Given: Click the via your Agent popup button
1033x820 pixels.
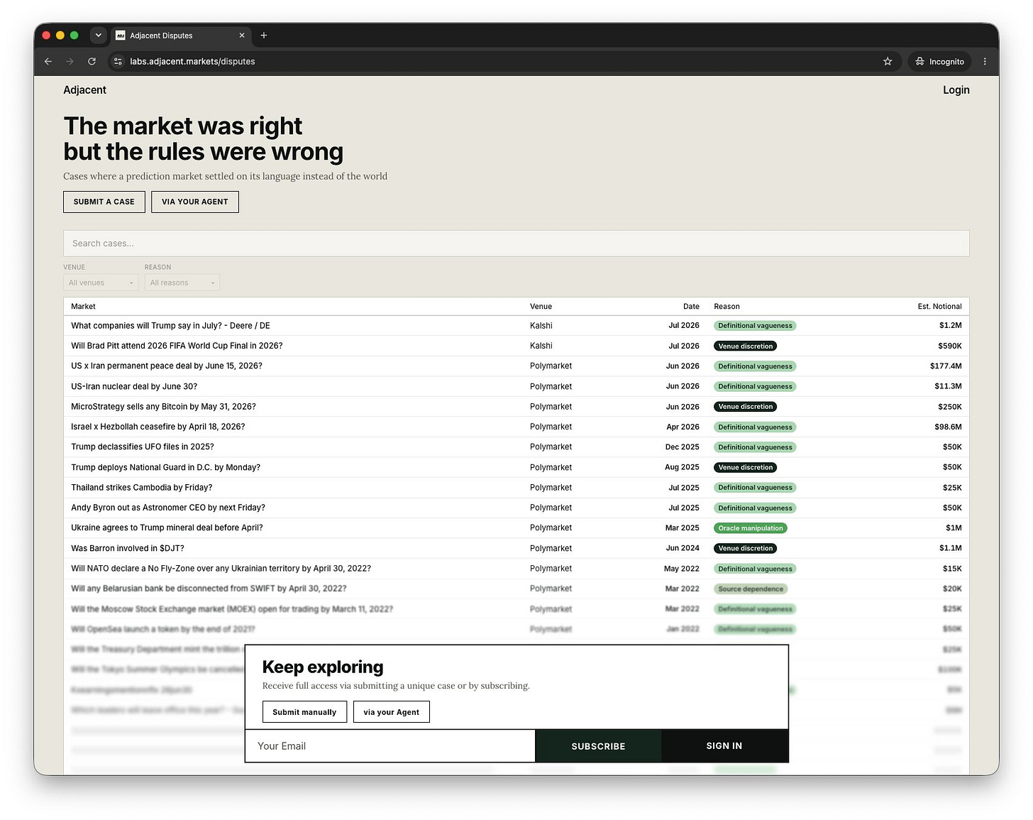Looking at the screenshot, I should pyautogui.click(x=392, y=712).
